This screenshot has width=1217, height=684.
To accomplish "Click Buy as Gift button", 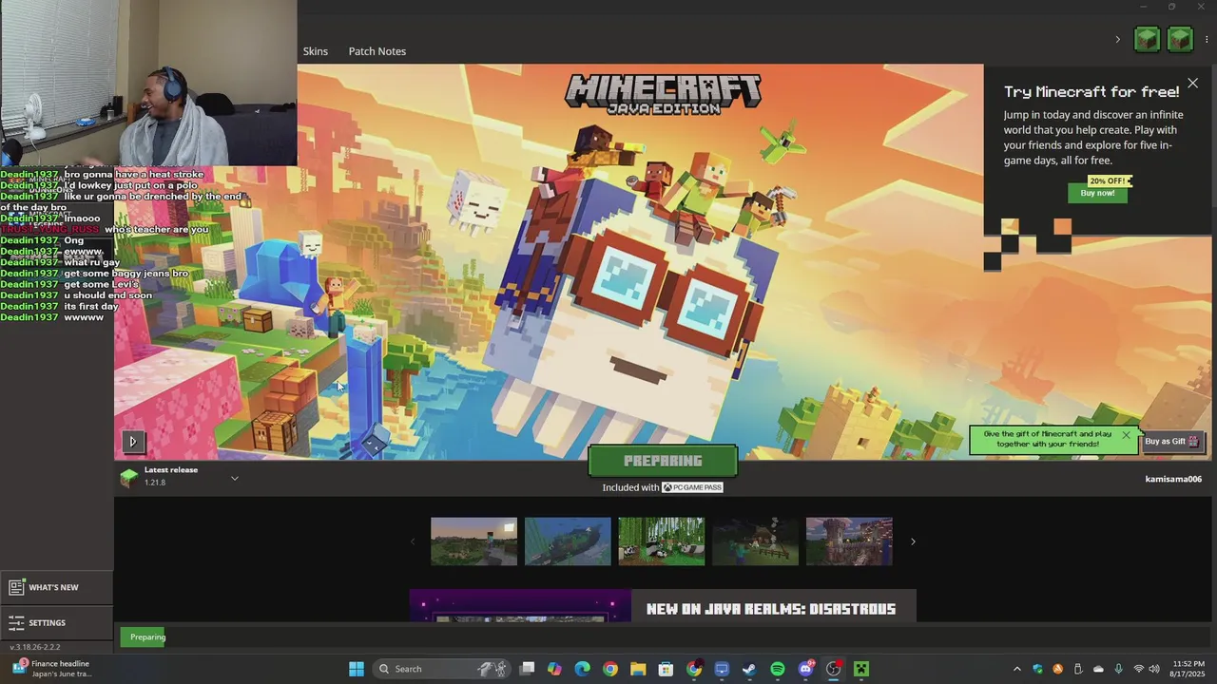I will click(1172, 441).
